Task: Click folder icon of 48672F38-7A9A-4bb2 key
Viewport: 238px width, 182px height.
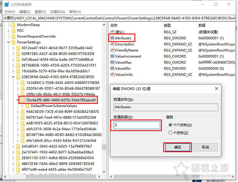Action: click(18, 164)
